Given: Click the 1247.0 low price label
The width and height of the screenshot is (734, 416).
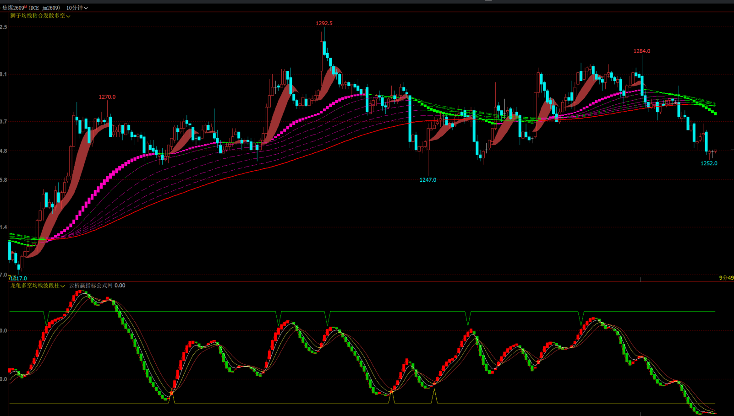Looking at the screenshot, I should [428, 180].
